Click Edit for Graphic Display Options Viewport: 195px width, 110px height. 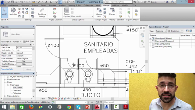click(24, 64)
